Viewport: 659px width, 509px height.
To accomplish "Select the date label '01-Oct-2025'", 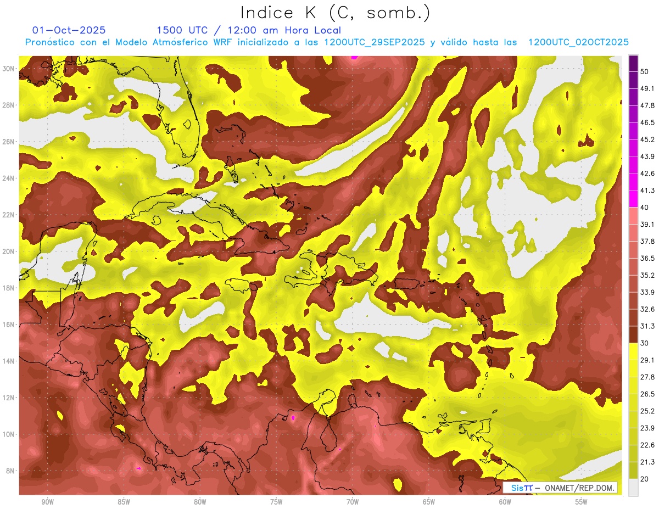I will [69, 30].
